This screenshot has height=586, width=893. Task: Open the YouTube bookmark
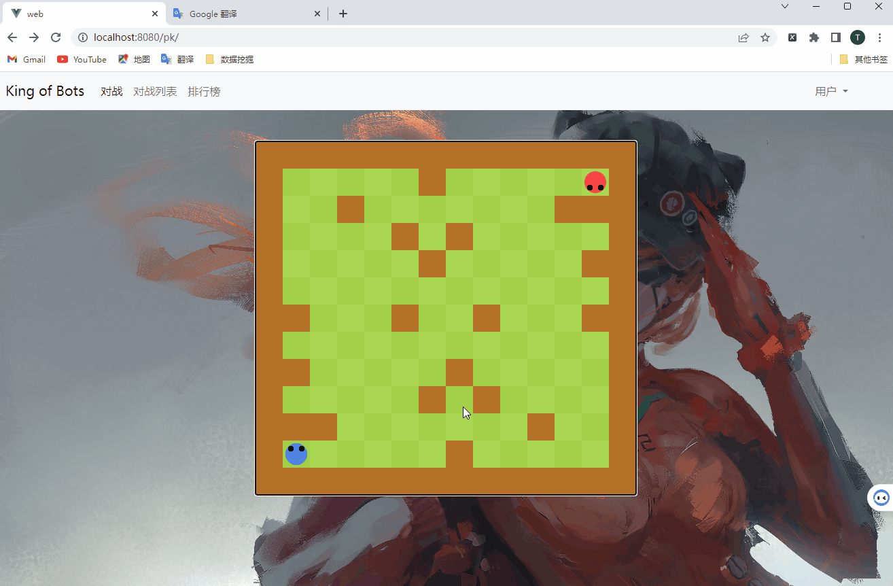tap(82, 59)
